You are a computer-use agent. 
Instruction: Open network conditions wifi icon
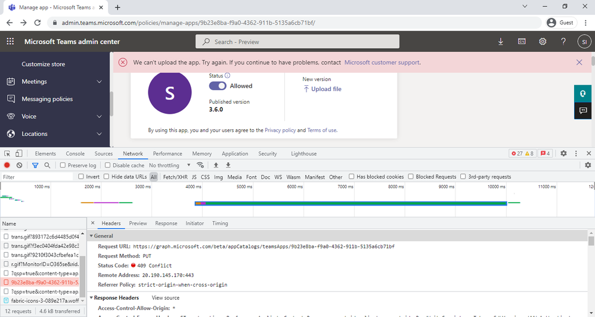coord(200,165)
